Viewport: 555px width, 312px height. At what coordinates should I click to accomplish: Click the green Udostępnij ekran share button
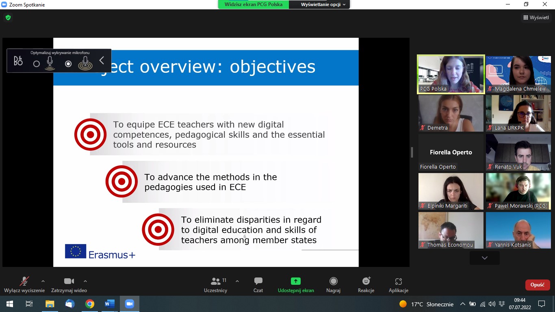296,284
